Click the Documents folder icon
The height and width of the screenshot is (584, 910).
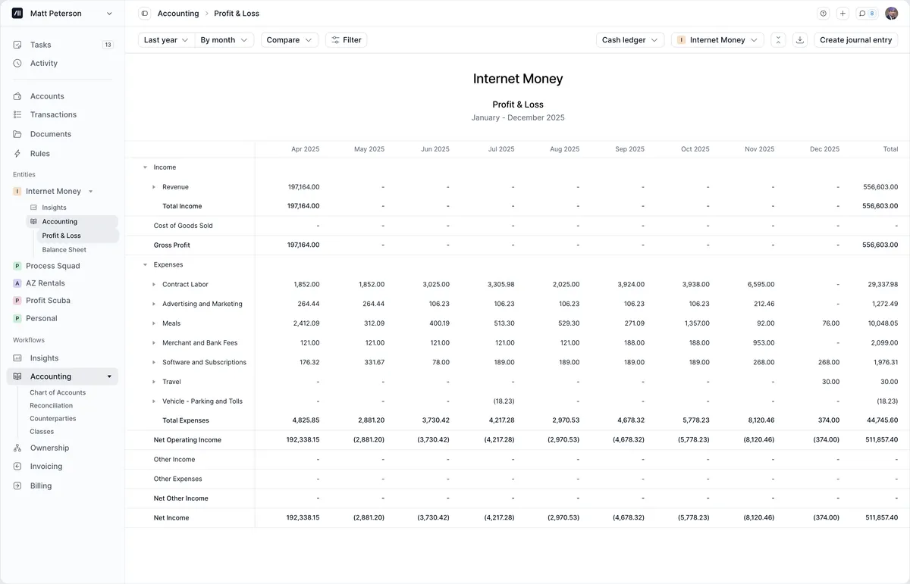(x=17, y=134)
